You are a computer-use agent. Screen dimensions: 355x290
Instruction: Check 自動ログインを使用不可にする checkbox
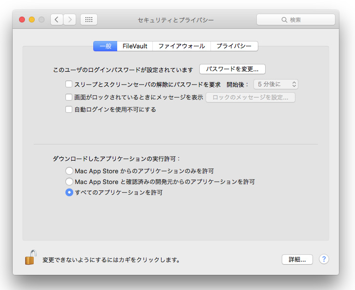point(68,109)
